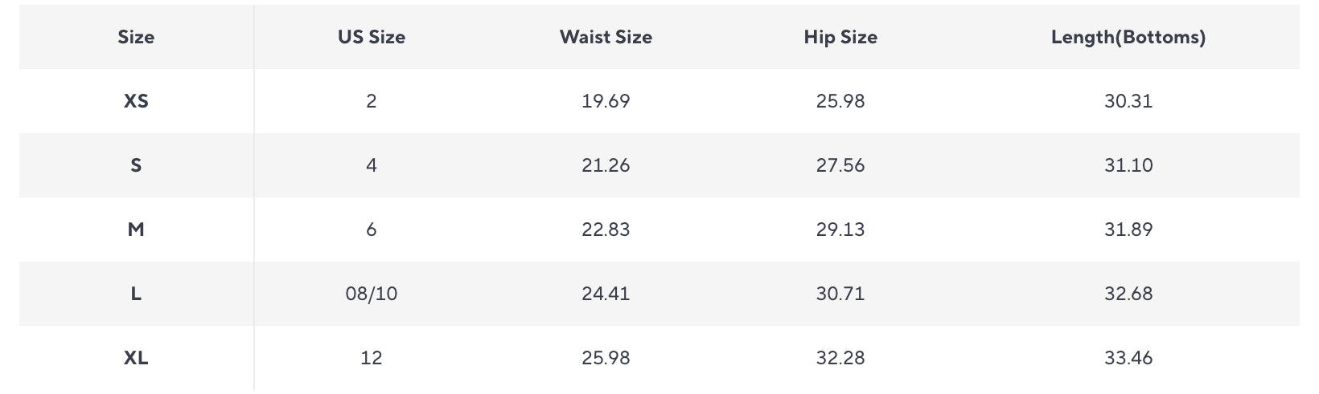Select the XL size row label
This screenshot has width=1319, height=394.
[x=136, y=358]
